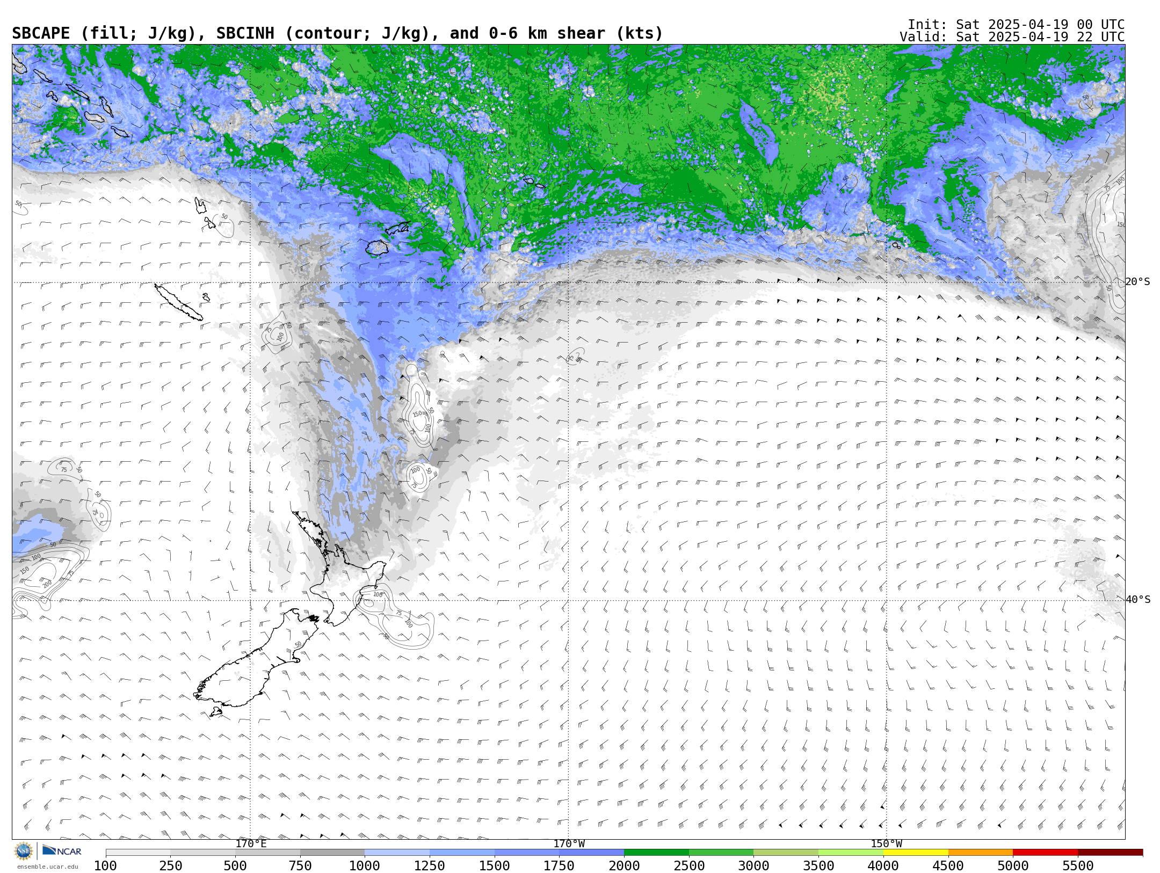Click the 20°S latitude label
Image resolution: width=1160 pixels, height=873 pixels.
(x=1138, y=282)
